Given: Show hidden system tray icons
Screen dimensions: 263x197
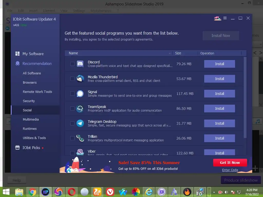Looking at the screenshot, I should 214,192.
